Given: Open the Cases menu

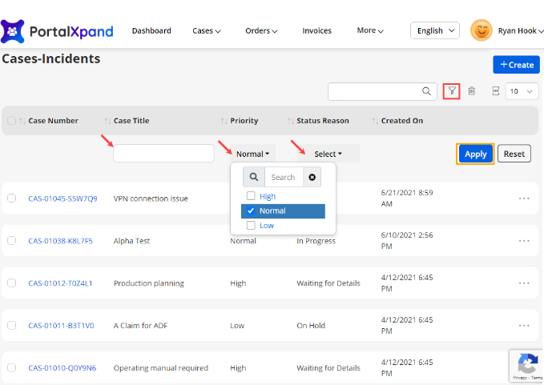Looking at the screenshot, I should point(206,31).
